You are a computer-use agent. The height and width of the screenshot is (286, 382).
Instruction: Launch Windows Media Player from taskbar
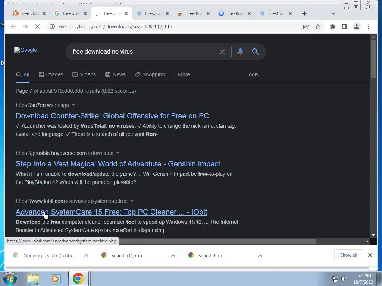point(56,279)
